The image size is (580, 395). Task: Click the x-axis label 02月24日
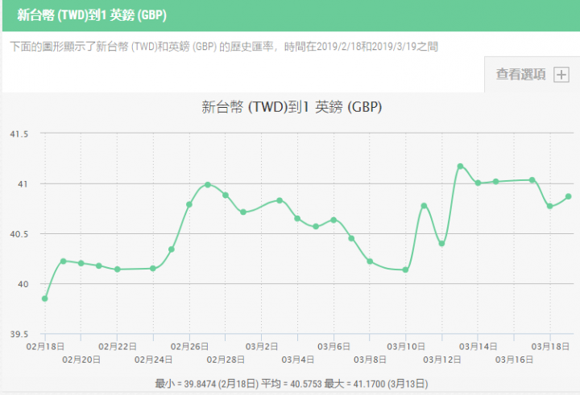(154, 360)
